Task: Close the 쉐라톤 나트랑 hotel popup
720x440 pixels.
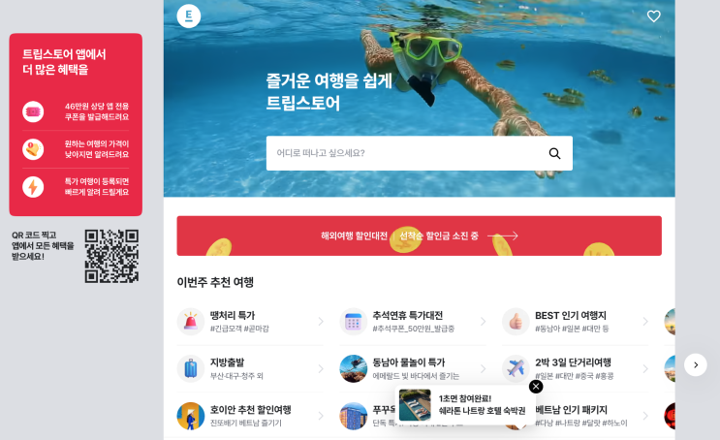Action: [x=536, y=387]
